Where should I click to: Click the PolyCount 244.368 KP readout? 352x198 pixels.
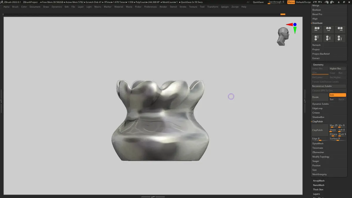click(x=146, y=2)
